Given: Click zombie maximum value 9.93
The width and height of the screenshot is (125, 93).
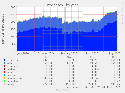Looking at the screenshot, I should click(x=117, y=69).
